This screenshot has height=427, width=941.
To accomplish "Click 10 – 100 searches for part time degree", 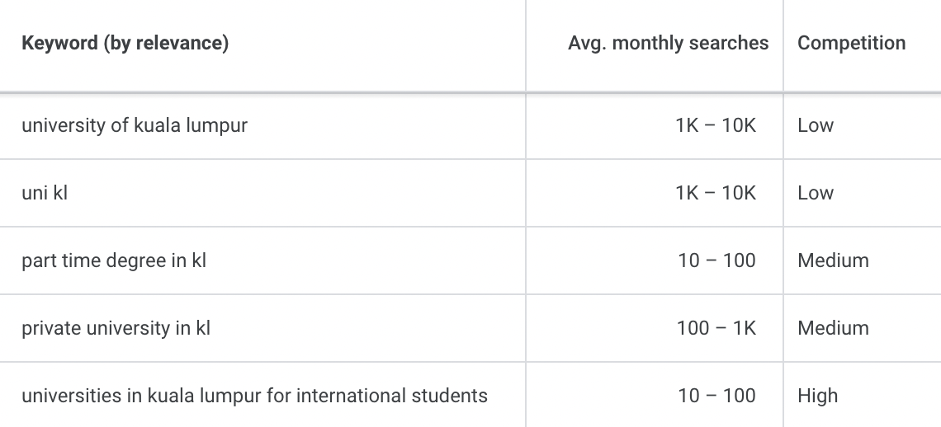I will tap(716, 260).
